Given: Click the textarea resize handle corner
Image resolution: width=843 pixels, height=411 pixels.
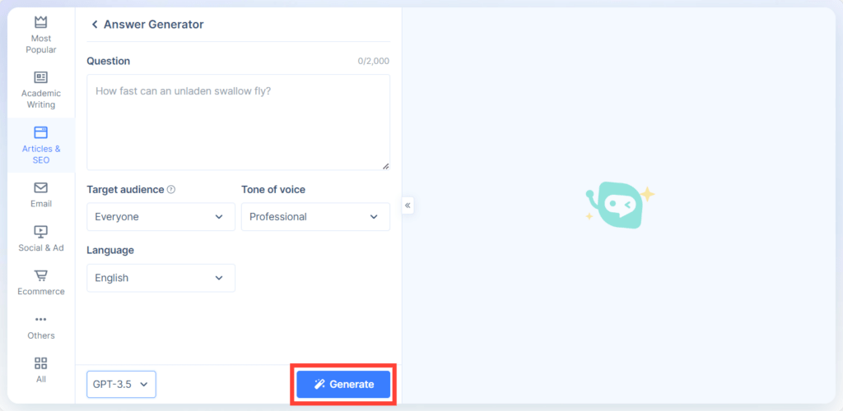Looking at the screenshot, I should click(385, 165).
